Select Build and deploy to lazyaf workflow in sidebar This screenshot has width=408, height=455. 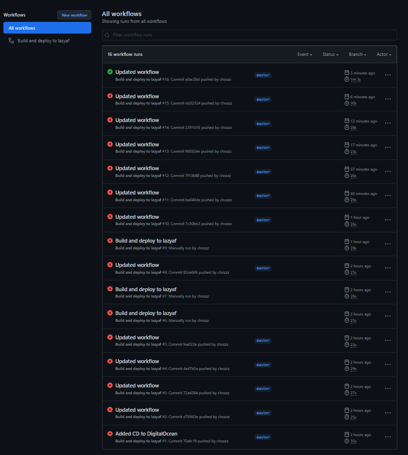point(44,41)
